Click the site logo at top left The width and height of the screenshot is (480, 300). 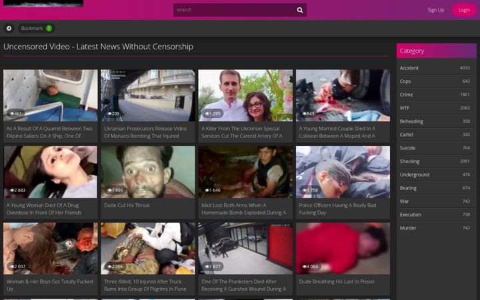(43, 3)
